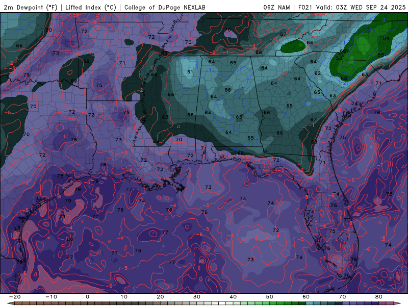Click the 61 dewpoint value on the map
Viewport: 408px width, 306px height.
pos(190,72)
